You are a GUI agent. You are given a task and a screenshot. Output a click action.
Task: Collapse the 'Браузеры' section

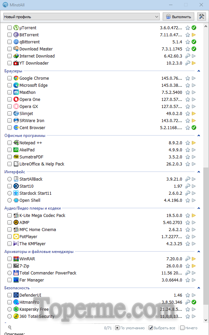tap(199, 71)
